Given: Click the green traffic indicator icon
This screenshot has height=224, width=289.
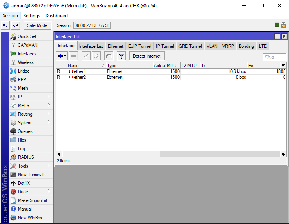Looking at the screenshot, I should (277, 25).
